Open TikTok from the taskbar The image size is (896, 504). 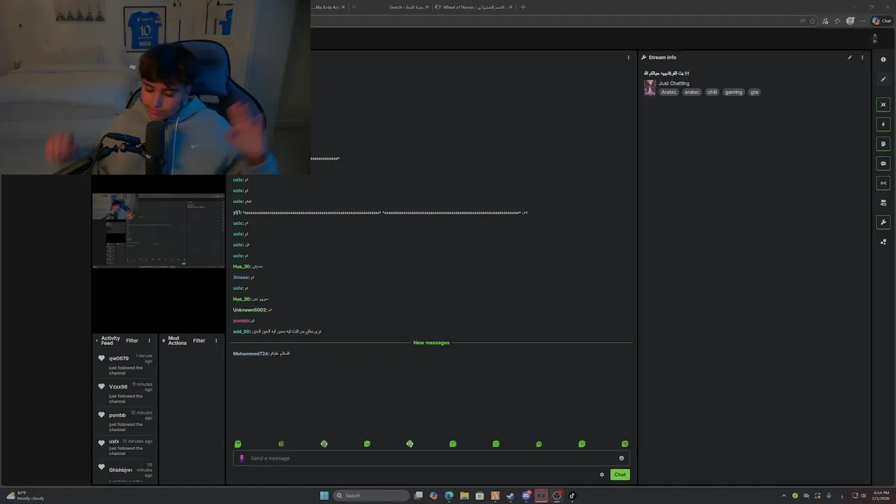coord(572,496)
